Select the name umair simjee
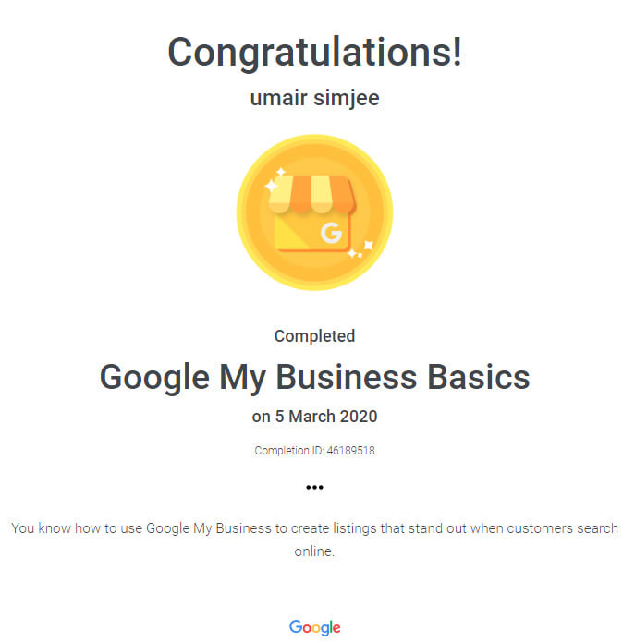Image resolution: width=635 pixels, height=642 pixels. point(314,98)
